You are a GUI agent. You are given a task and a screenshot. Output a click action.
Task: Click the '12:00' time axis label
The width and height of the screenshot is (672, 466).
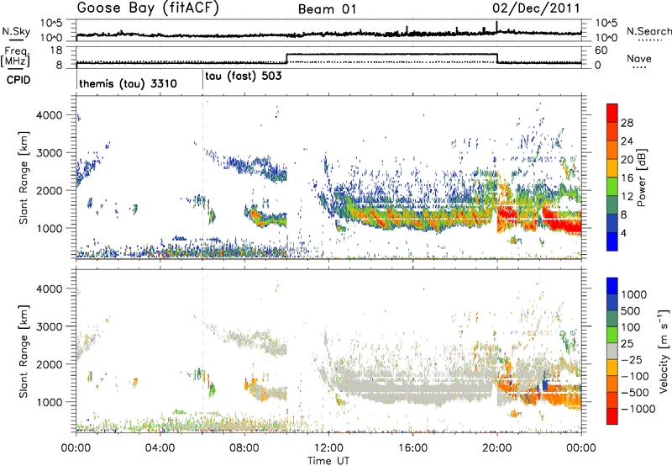click(328, 448)
